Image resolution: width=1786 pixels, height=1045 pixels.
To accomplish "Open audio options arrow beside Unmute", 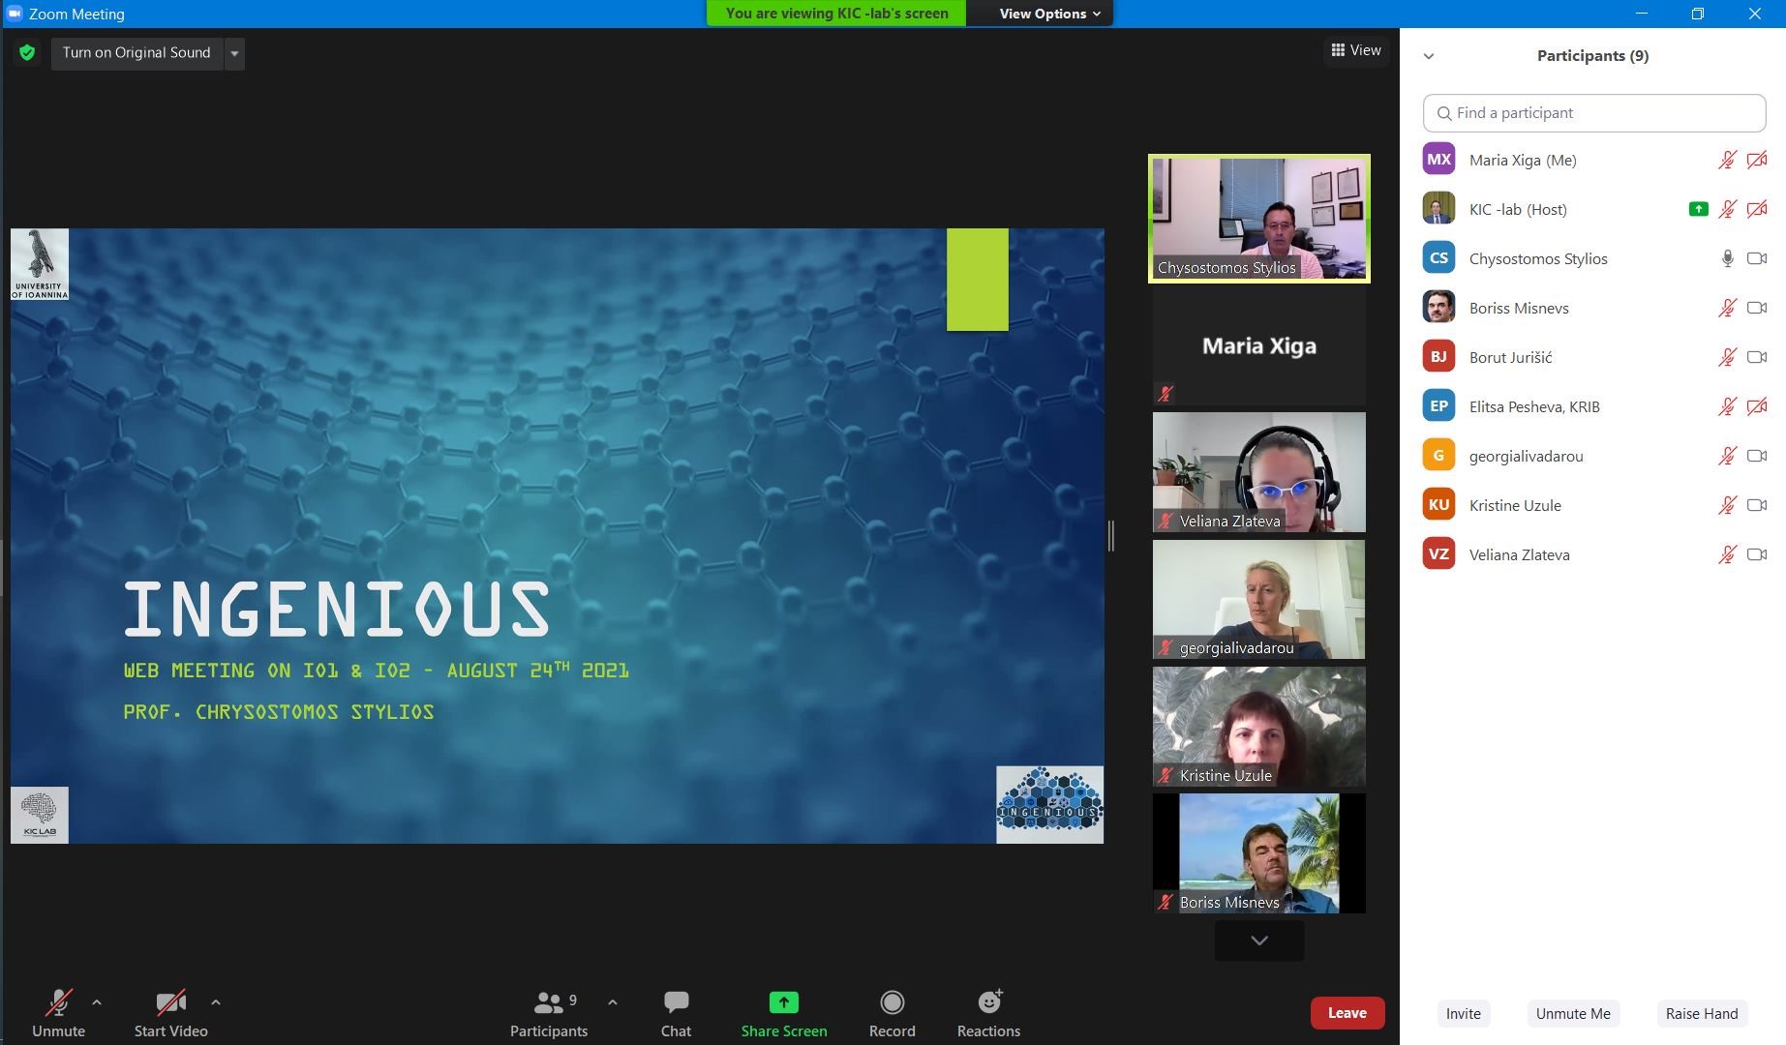I will [97, 1002].
